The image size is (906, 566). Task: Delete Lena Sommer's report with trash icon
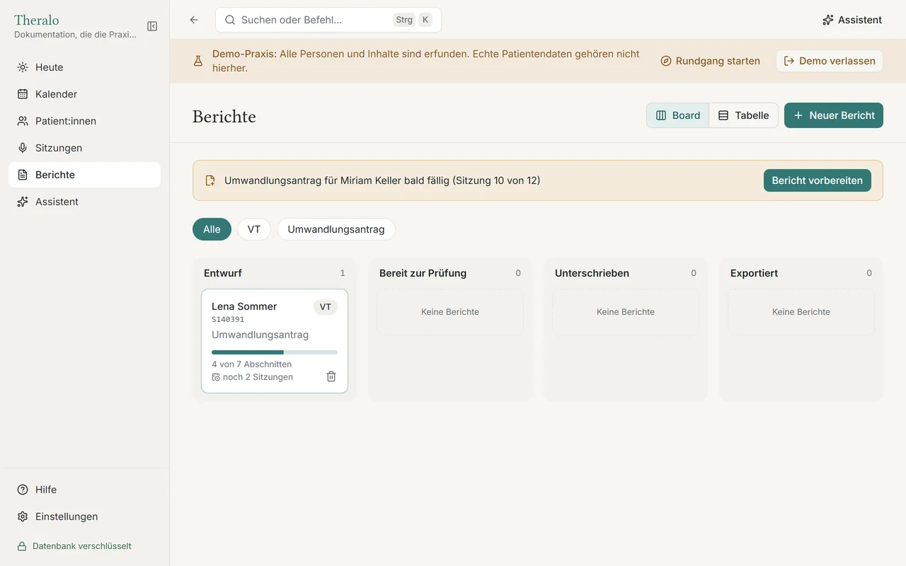coord(331,376)
